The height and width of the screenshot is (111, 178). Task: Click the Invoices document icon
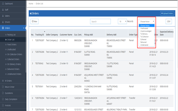coord(3,105)
